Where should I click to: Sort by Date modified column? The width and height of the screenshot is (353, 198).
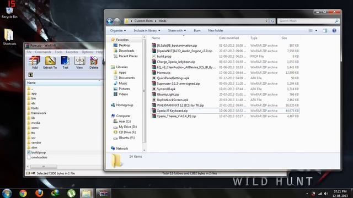pos(229,38)
